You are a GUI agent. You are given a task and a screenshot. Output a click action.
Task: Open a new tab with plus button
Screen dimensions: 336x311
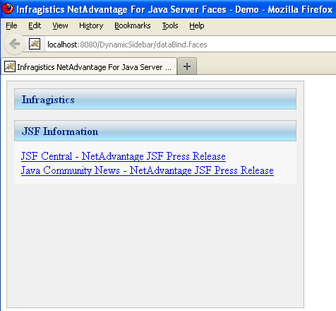pyautogui.click(x=187, y=66)
